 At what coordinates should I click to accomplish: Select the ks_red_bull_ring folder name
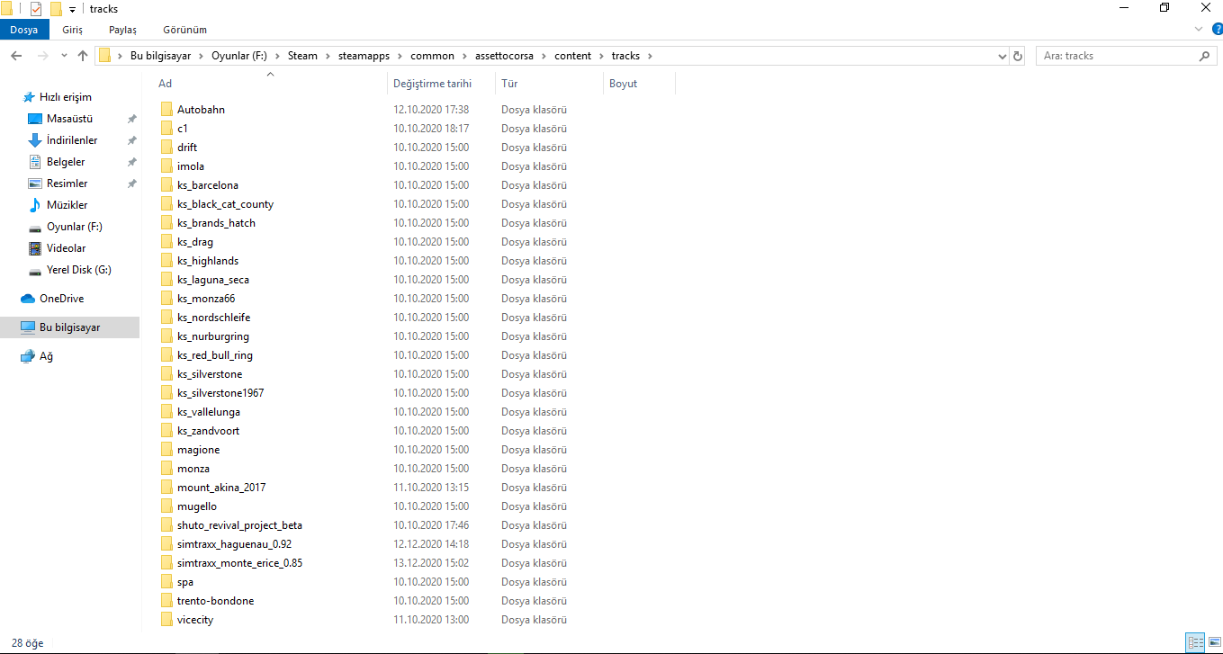(215, 355)
